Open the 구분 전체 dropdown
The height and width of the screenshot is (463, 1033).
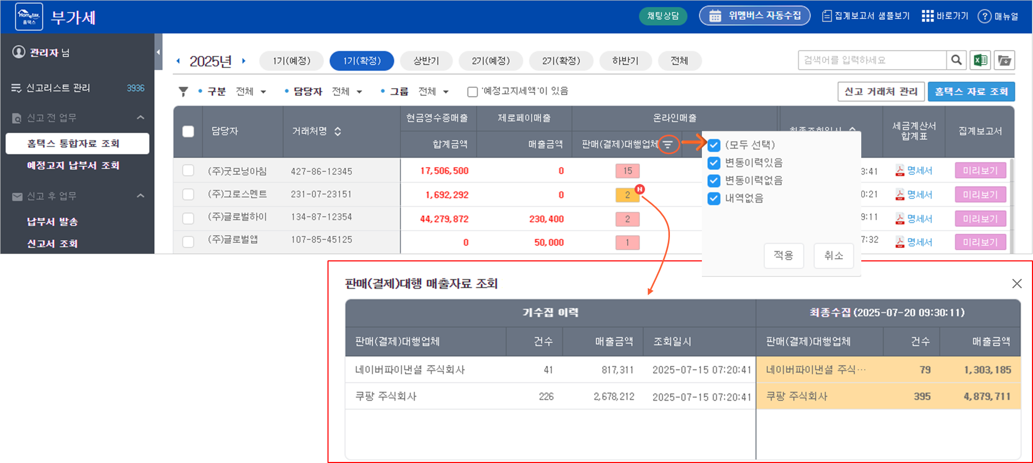click(x=251, y=92)
